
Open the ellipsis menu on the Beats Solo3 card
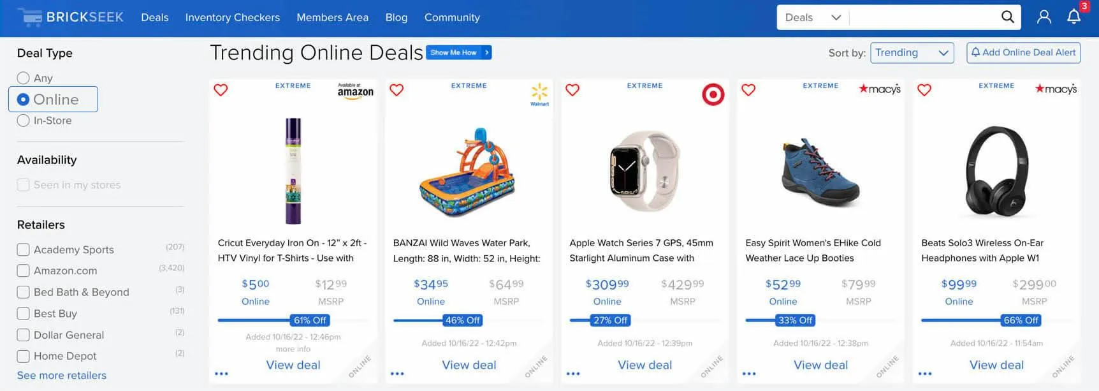pyautogui.click(x=925, y=372)
